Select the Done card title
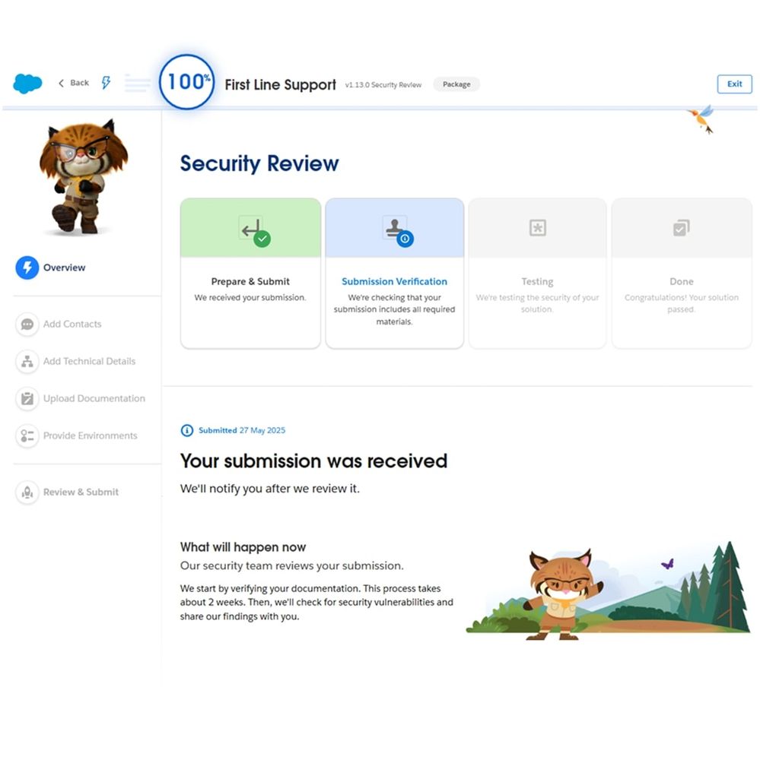 682,282
